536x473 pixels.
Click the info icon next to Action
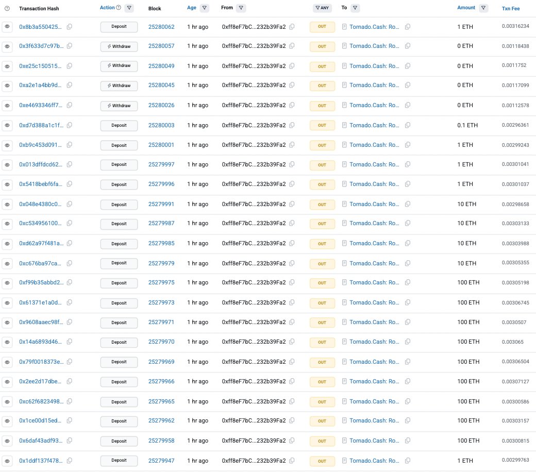119,8
